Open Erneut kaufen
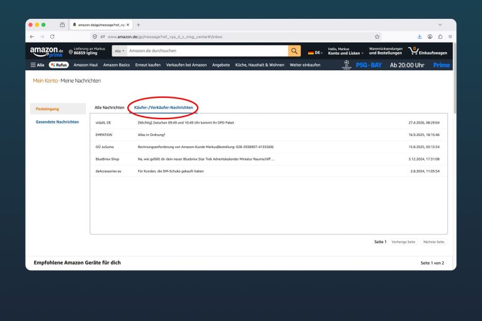The width and height of the screenshot is (482, 321). tap(148, 65)
